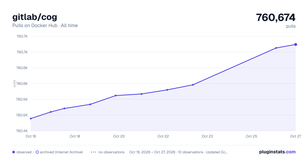Click the 760.4K y-axis label
The image size is (308, 161).
pyautogui.click(x=22, y=131)
